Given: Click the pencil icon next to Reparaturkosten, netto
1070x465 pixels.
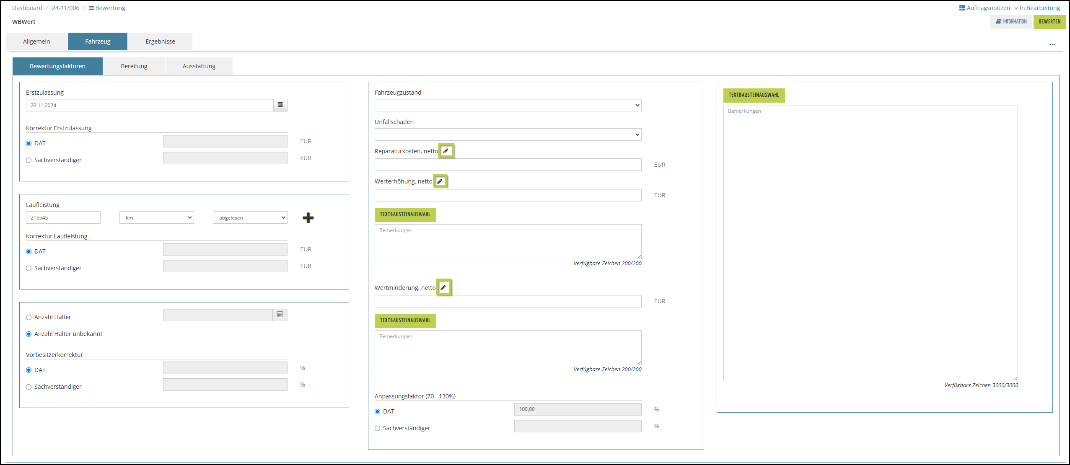Looking at the screenshot, I should coord(446,151).
